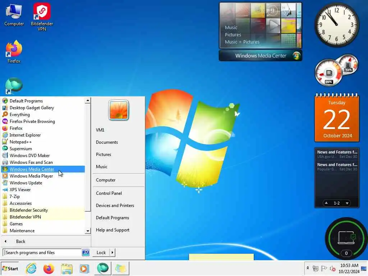The image size is (368, 276).
Task: Open Desktop Gadget Gallery from the list
Action: pos(43,108)
